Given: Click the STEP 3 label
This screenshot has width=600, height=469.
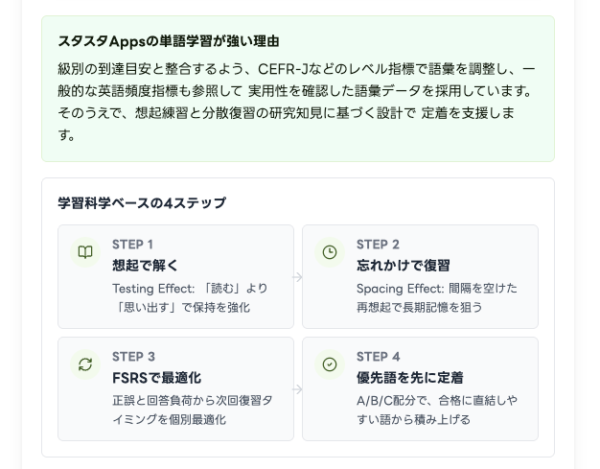Looking at the screenshot, I should (133, 357).
